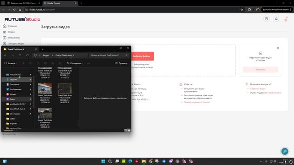Open Telegram from taskbar

(x=164, y=161)
